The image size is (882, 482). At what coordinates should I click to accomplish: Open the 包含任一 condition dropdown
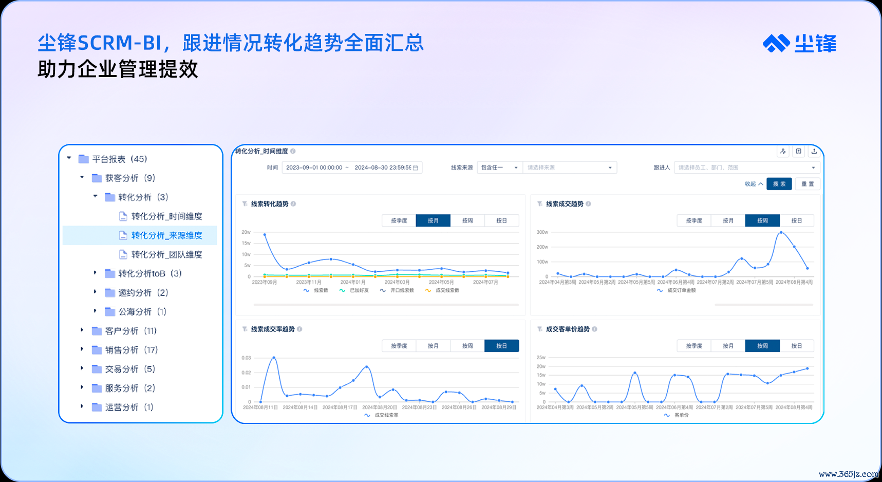(x=500, y=168)
